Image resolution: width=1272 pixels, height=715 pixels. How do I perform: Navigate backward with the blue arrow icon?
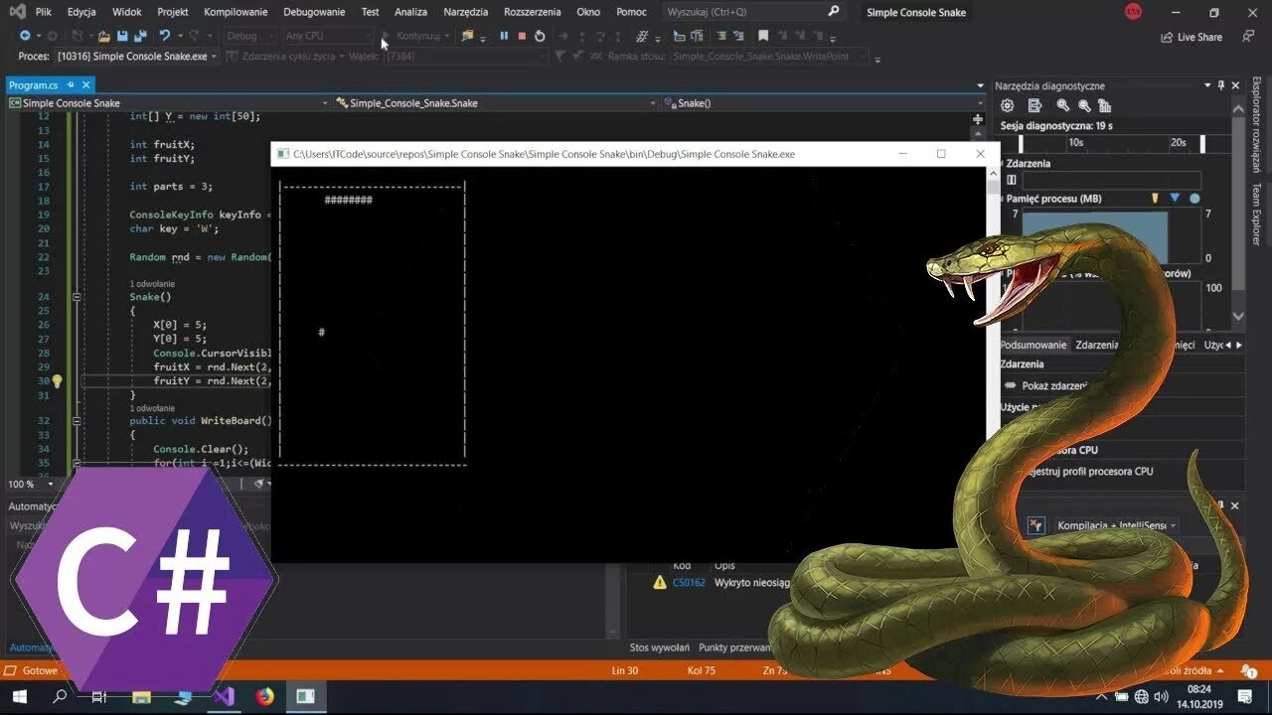click(25, 36)
